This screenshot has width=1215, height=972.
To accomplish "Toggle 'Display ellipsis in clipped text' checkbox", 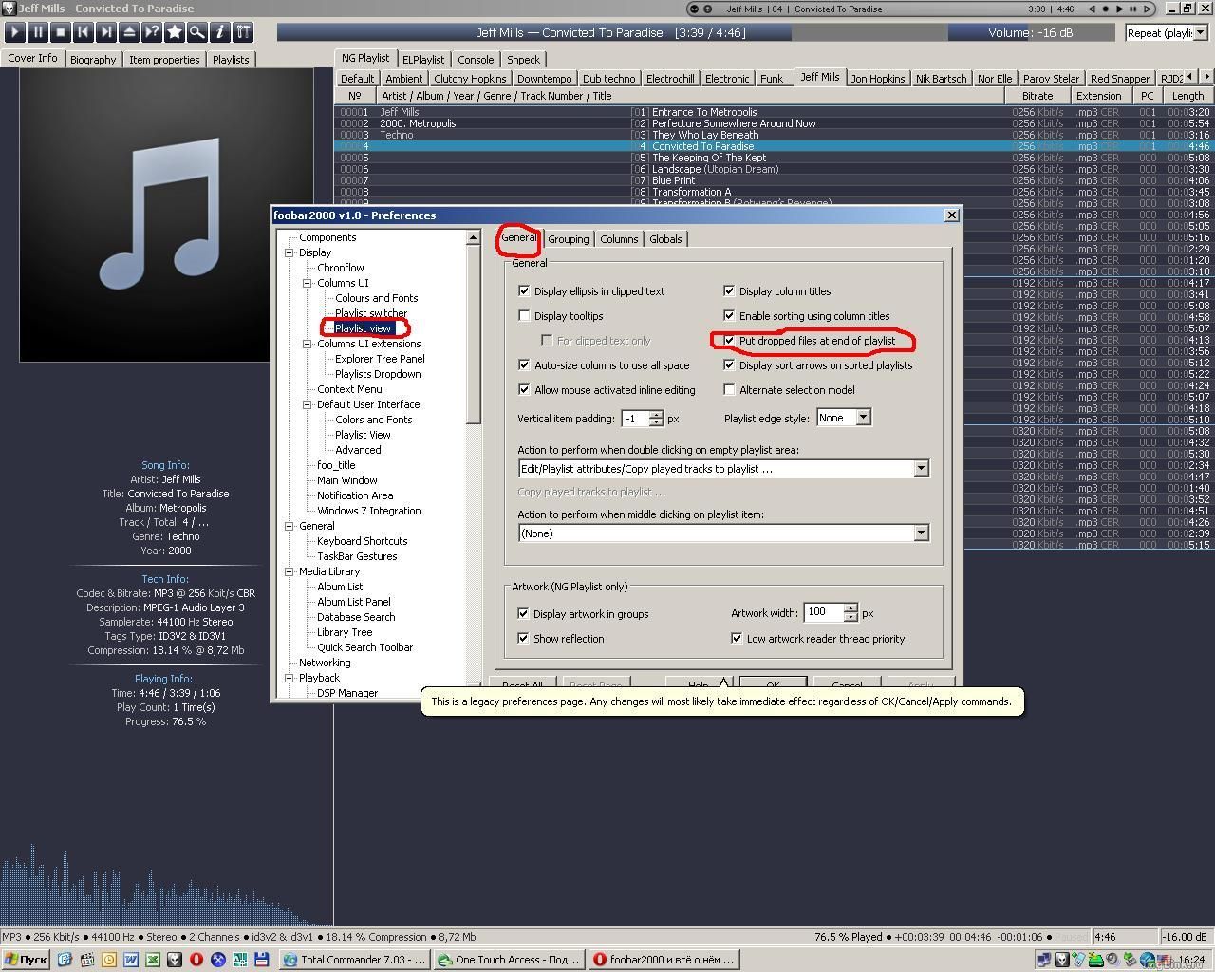I will pos(524,291).
